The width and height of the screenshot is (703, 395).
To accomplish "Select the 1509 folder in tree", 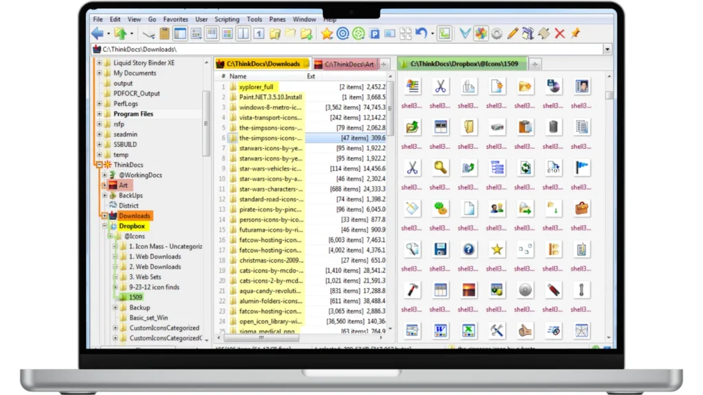I will (x=135, y=298).
